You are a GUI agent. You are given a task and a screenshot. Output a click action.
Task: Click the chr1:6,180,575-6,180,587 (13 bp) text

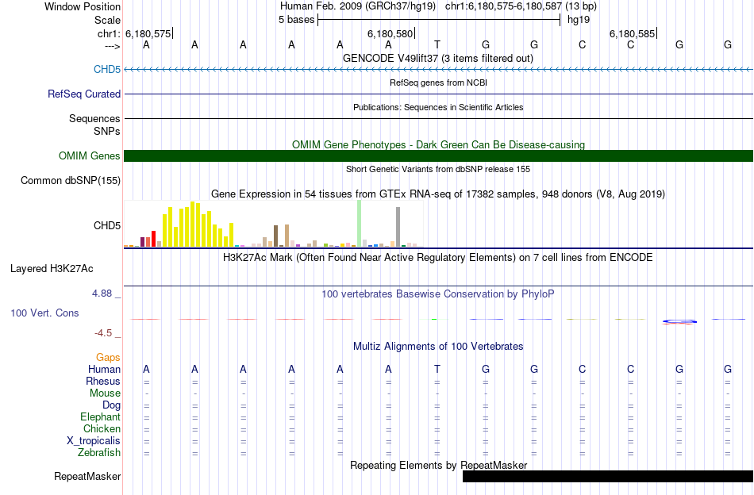pyautogui.click(x=521, y=6)
